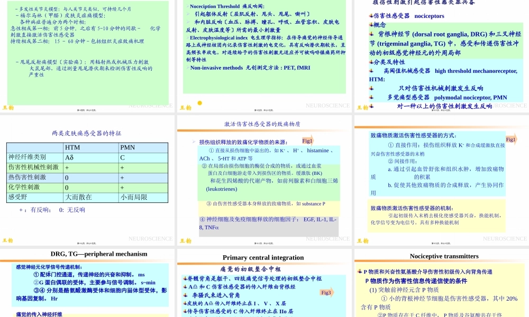
Task: Click the 激活伤害性感受器的致痛物质 slide title
Action: pyautogui.click(x=262, y=124)
